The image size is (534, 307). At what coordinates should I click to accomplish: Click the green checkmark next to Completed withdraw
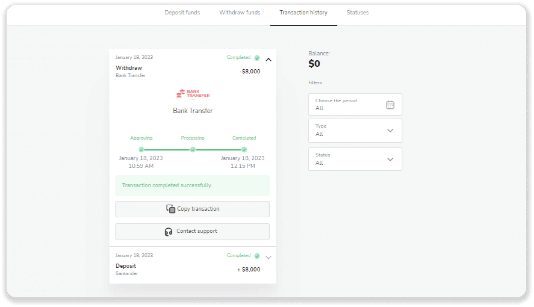(x=257, y=58)
